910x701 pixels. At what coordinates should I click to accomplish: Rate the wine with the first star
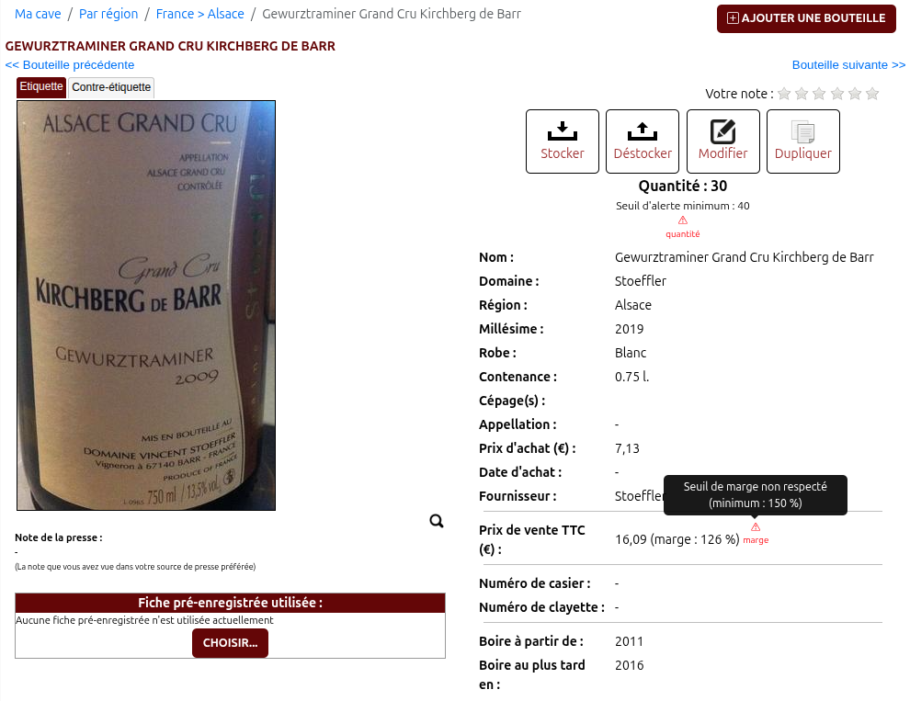tap(784, 94)
